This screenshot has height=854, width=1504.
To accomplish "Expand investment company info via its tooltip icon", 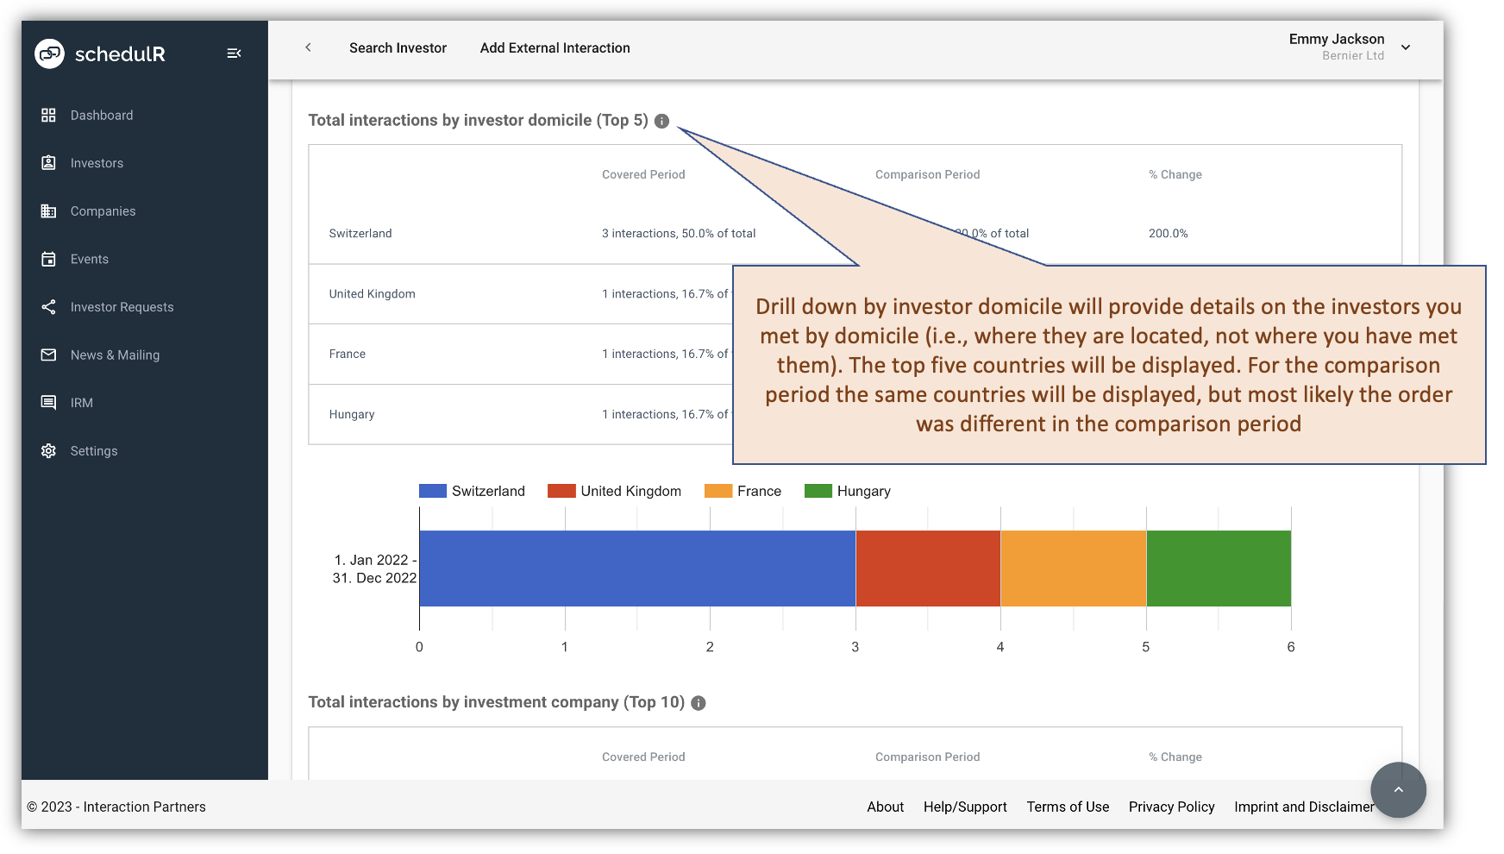I will [698, 702].
